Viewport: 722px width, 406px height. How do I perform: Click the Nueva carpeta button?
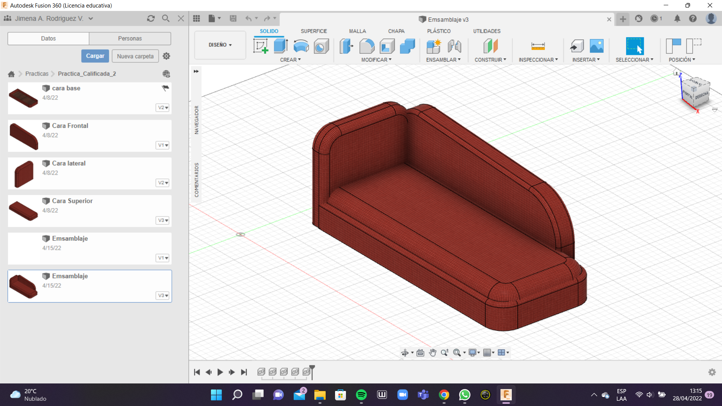(135, 56)
